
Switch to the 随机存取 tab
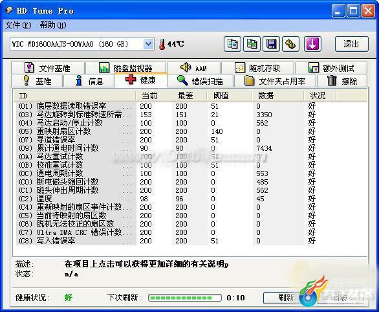257,68
